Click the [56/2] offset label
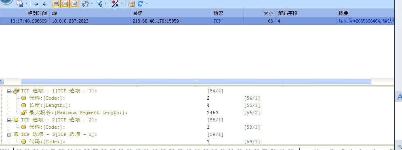 252,112
